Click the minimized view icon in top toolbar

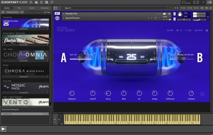(x=52, y=2)
